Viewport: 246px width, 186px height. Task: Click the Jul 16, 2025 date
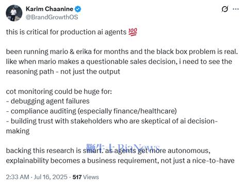coord(51,177)
